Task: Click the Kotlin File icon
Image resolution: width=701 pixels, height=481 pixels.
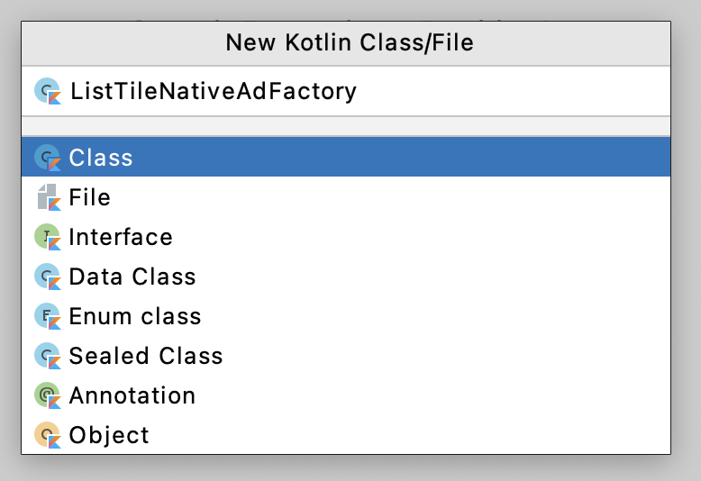Action: pos(47,197)
